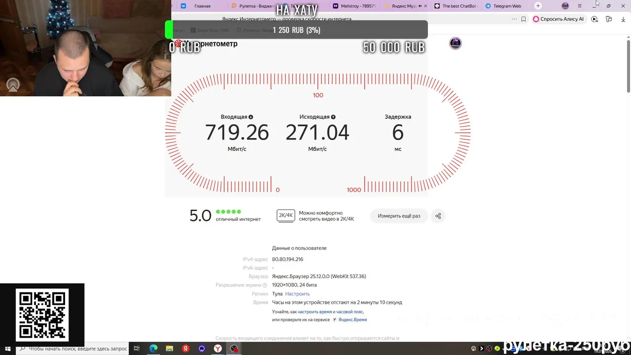Screen dimensions: 631x355
Task: Open purple Alice assistant in taskbar
Action: pos(202,349)
